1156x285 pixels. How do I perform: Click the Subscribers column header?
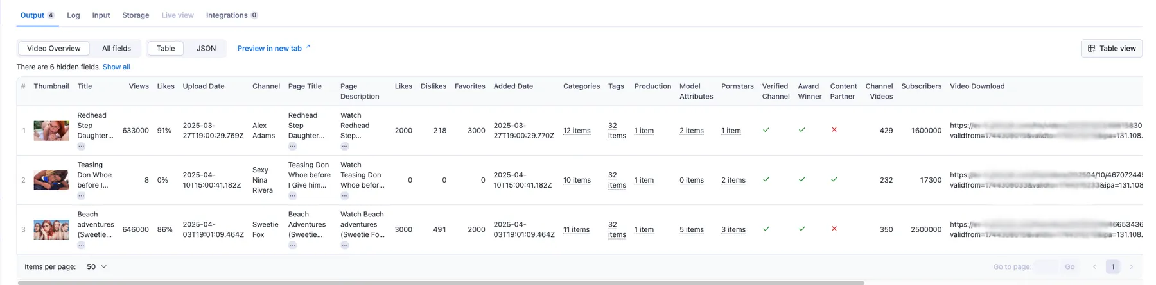[x=921, y=86]
